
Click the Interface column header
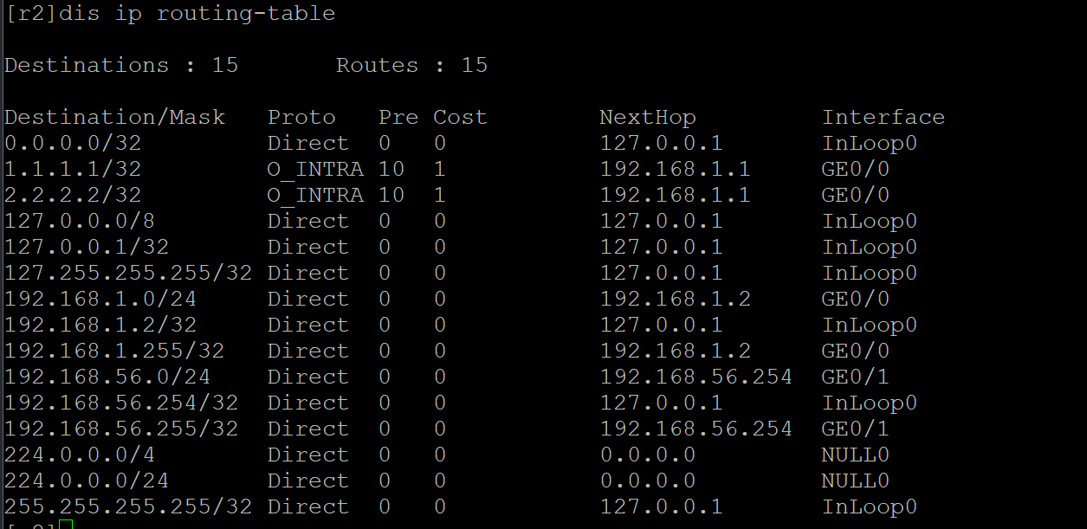(883, 118)
